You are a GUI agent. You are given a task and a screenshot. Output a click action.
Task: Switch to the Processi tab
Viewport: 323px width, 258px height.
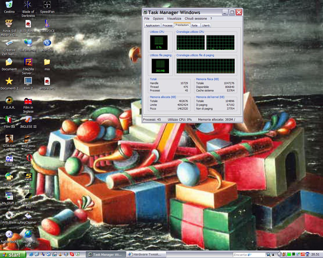tap(167, 25)
